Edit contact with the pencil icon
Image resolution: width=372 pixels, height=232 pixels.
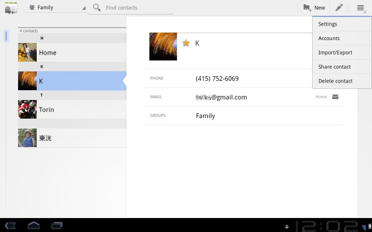coord(339,8)
